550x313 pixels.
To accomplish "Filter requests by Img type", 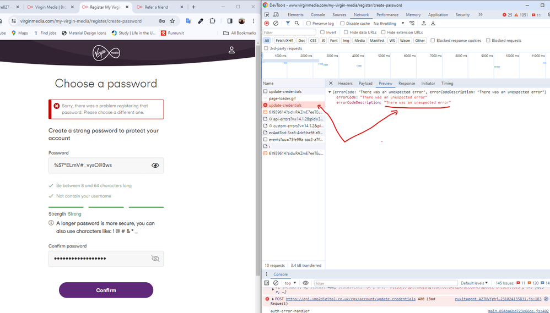I will [x=346, y=41].
